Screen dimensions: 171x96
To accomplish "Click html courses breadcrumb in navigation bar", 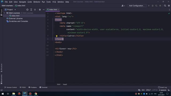I will [x=7, y=6].
